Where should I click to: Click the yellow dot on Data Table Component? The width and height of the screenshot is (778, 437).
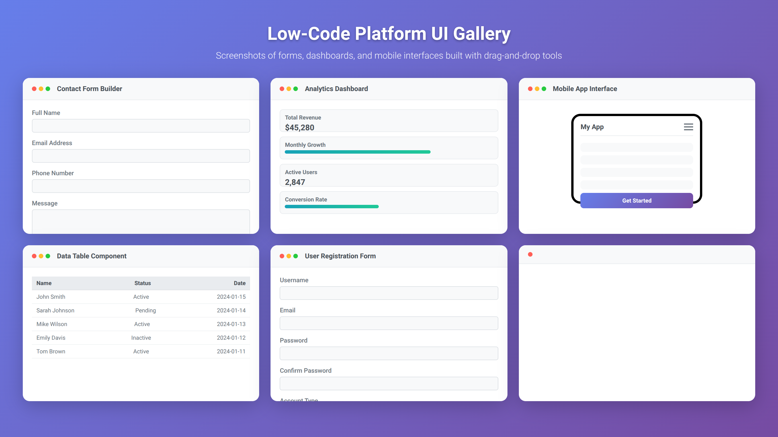(41, 256)
